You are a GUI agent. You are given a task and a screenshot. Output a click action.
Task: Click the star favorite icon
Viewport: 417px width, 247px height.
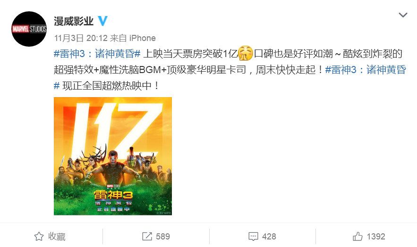pos(39,236)
